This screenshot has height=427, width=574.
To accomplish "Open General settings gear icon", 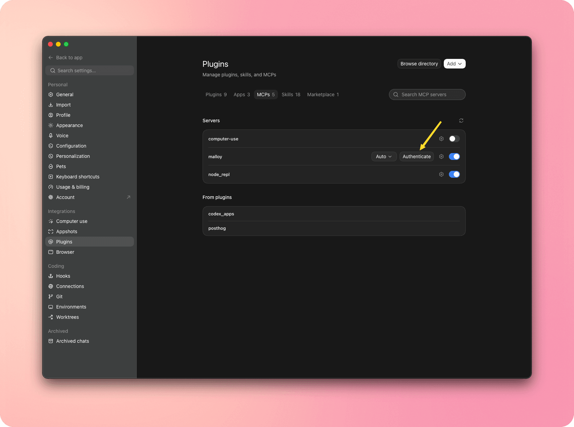I will pos(51,95).
